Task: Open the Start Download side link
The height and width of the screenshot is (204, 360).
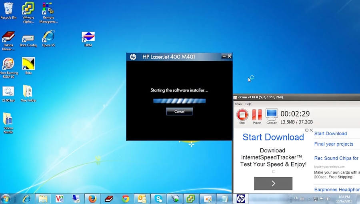Action: [x=330, y=134]
